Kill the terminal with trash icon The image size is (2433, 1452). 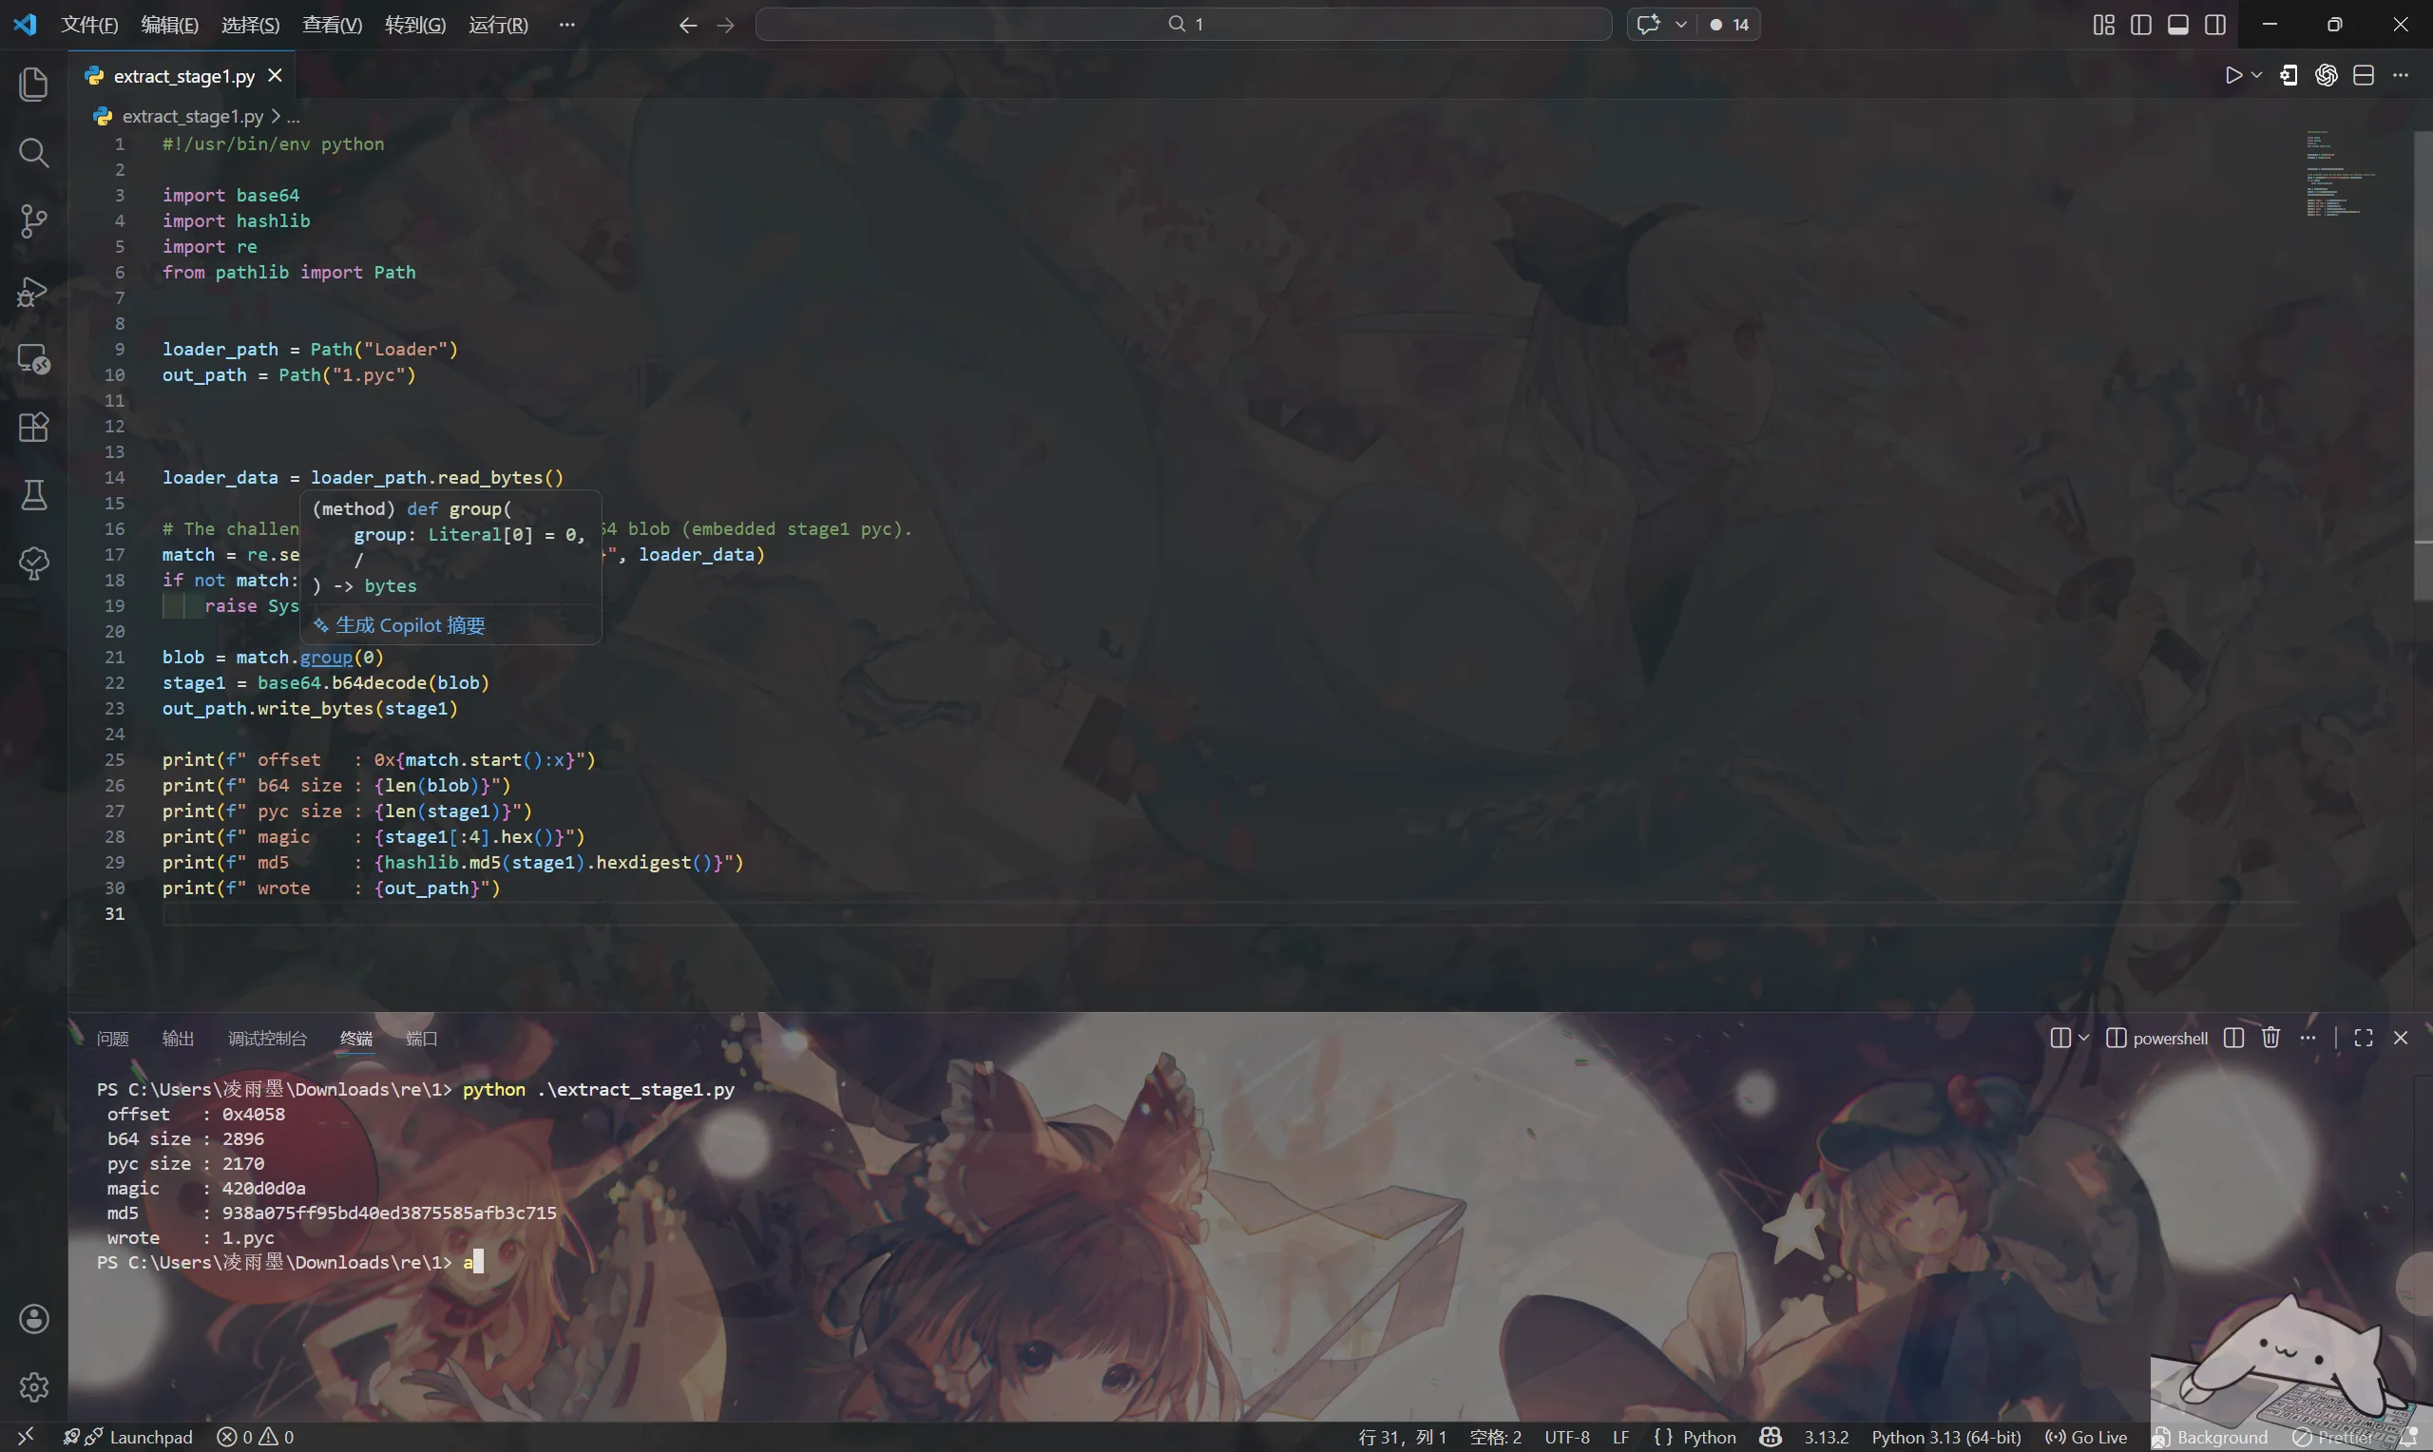tap(2270, 1037)
